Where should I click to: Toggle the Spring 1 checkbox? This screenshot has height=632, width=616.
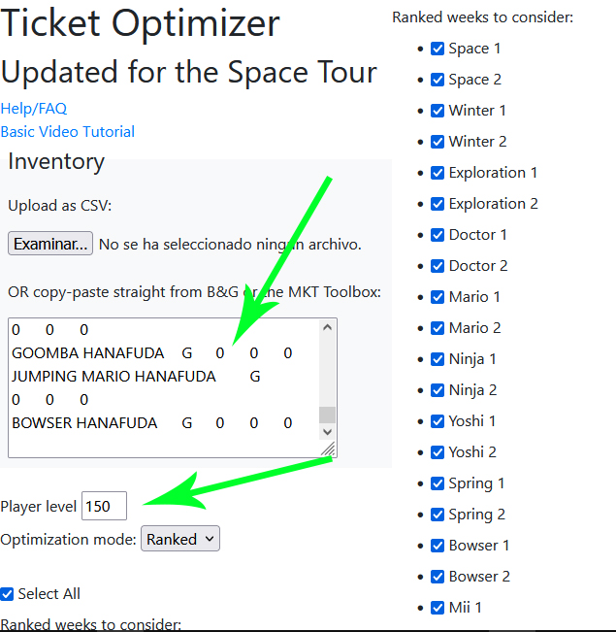tap(438, 482)
